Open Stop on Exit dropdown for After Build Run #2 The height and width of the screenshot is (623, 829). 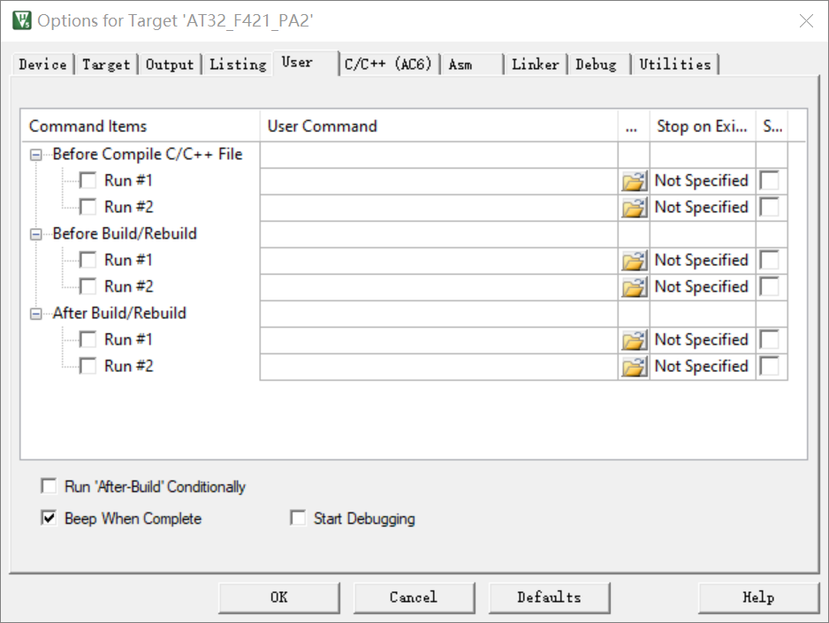click(702, 366)
